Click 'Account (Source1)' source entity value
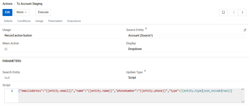The image size is (249, 105). pos(141,36)
